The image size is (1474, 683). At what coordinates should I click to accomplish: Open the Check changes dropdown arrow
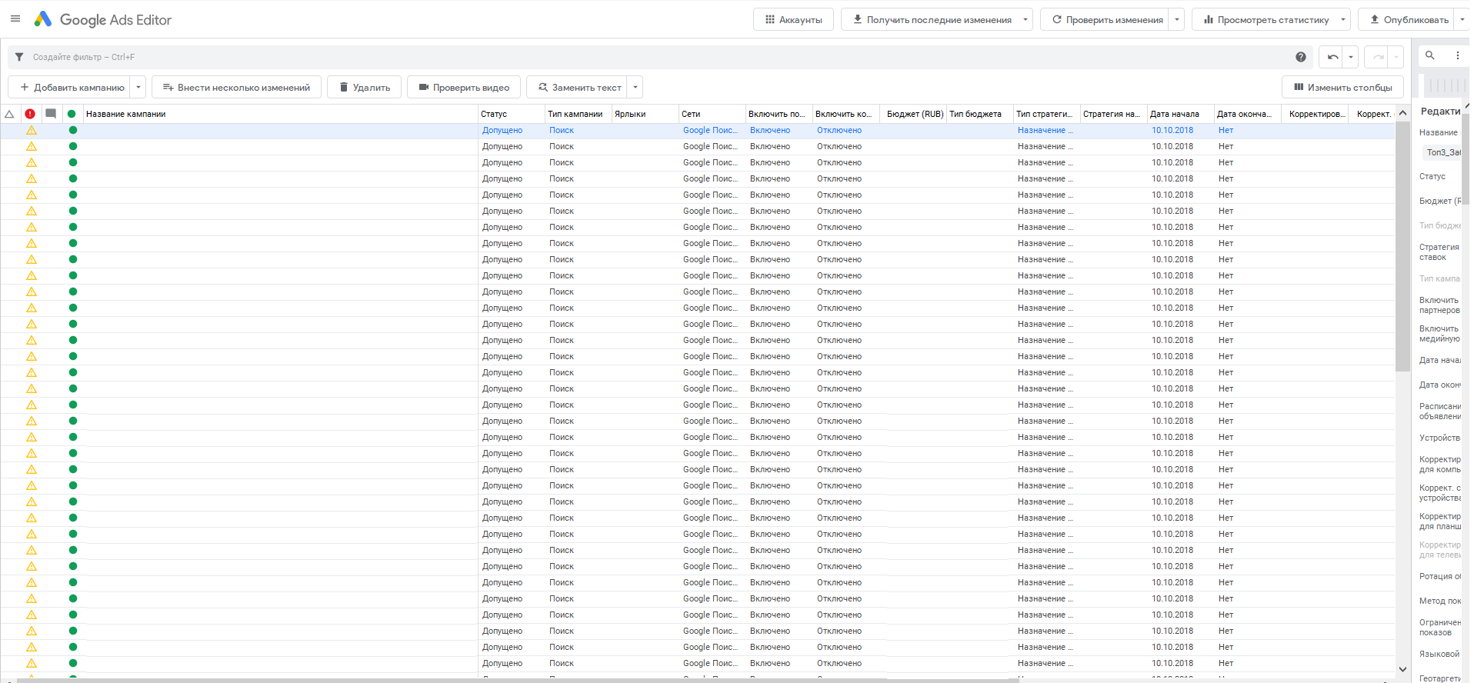tap(1177, 20)
